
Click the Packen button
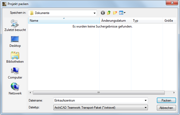click(x=166, y=100)
